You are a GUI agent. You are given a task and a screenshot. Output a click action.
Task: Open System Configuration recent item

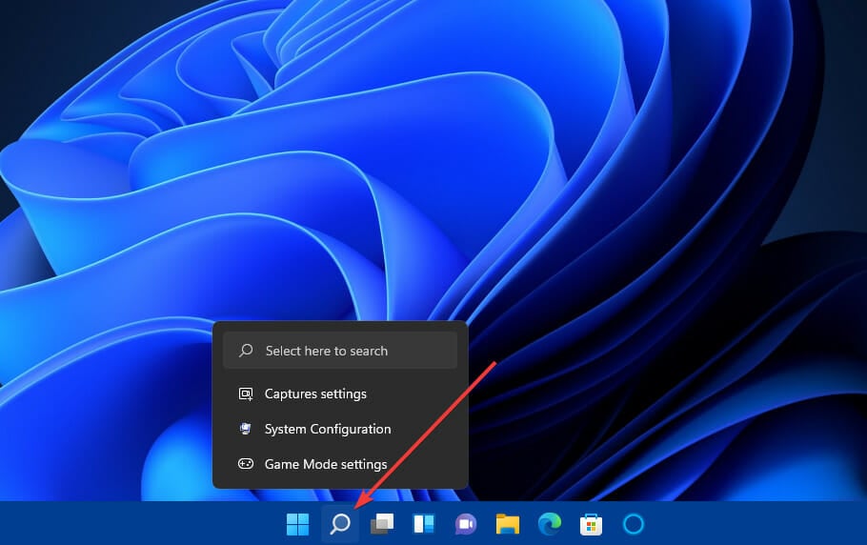(x=340, y=429)
